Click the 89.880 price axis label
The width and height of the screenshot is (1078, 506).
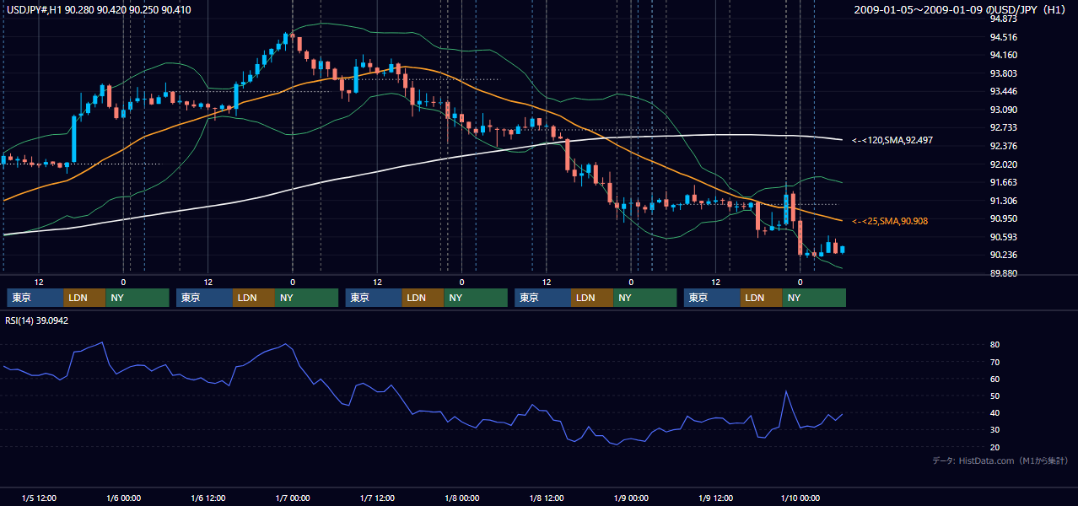pyautogui.click(x=1005, y=273)
